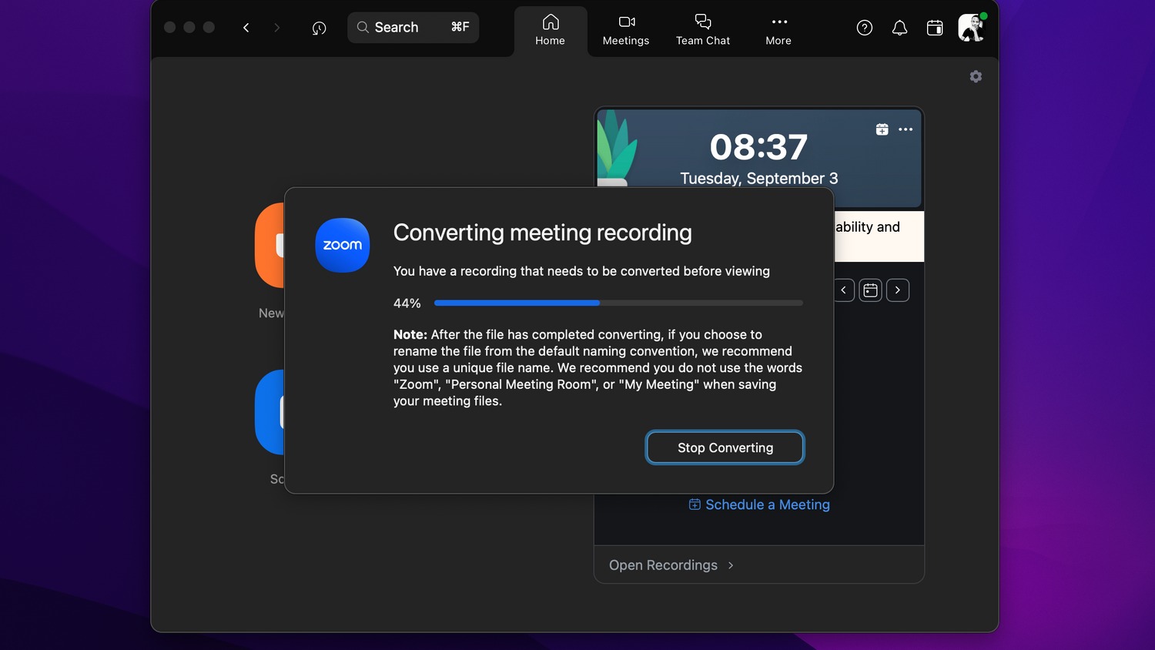Open settings gear icon
This screenshot has width=1155, height=650.
(976, 76)
